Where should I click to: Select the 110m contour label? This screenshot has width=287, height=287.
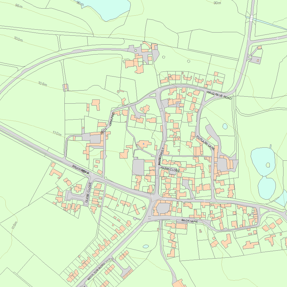(x=57, y=133)
